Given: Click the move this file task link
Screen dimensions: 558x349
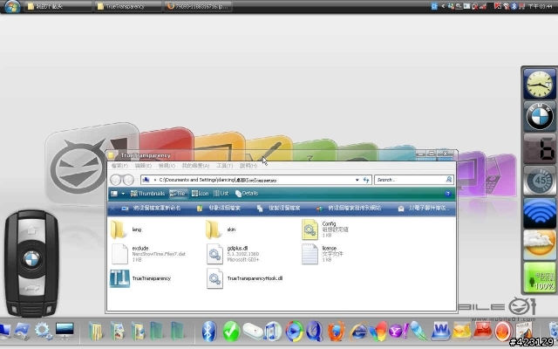Looking at the screenshot, I should [219, 208].
